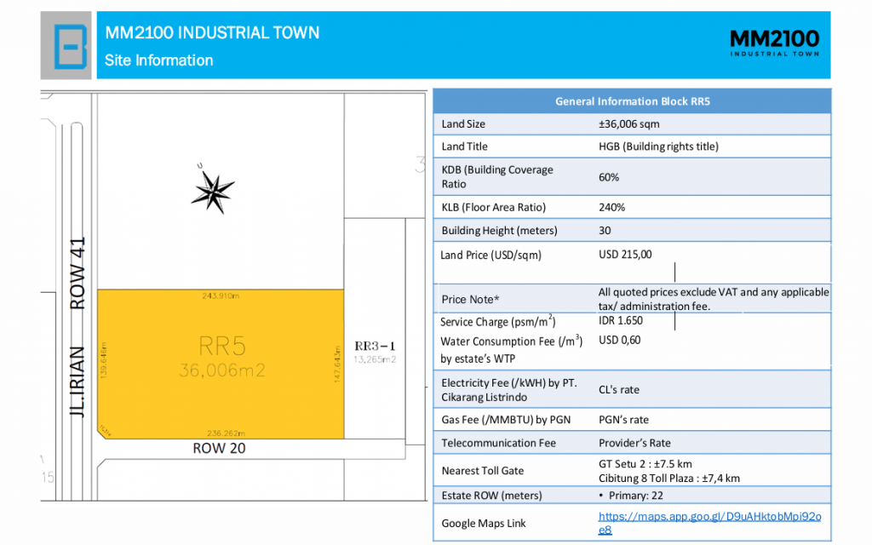This screenshot has height=545, width=872.
Task: Click the RR3-1 adjacent plot label
Action: coord(375,346)
